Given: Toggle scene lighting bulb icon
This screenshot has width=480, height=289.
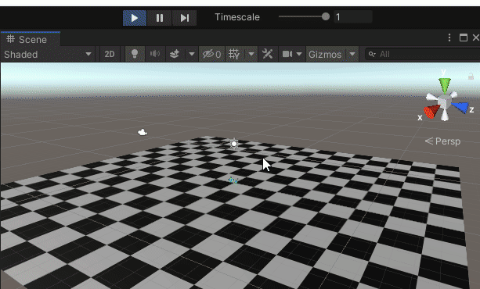Looking at the screenshot, I should [135, 54].
